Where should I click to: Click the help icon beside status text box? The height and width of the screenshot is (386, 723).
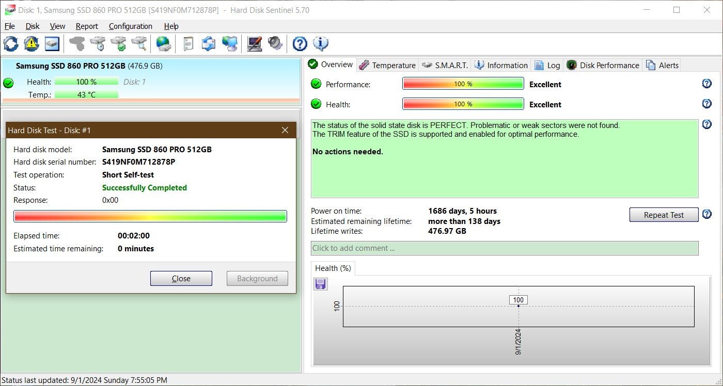tap(707, 124)
